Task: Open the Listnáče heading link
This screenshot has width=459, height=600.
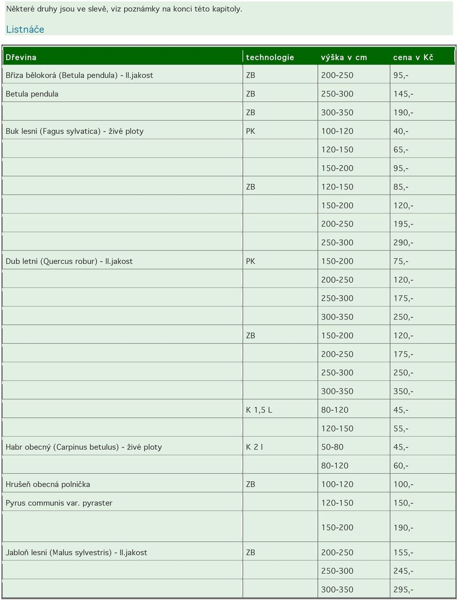Action: (x=25, y=29)
